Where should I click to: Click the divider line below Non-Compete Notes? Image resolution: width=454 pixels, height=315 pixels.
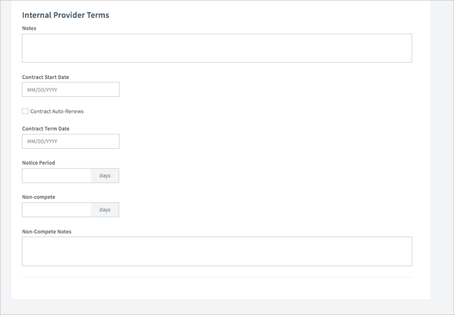[x=216, y=277]
